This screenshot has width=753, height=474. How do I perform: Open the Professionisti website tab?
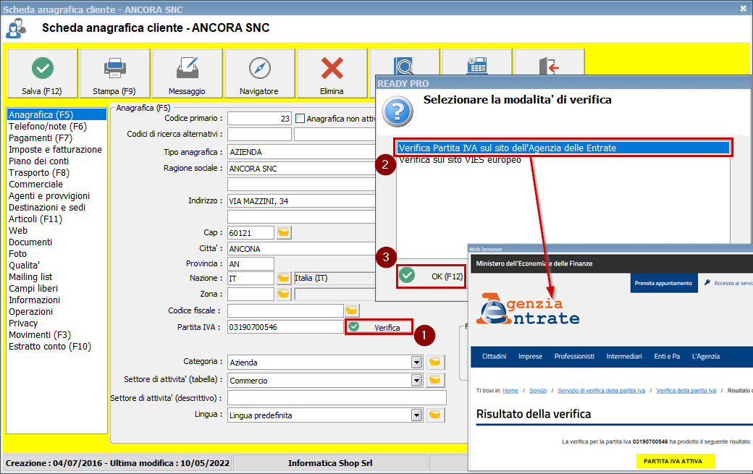574,357
